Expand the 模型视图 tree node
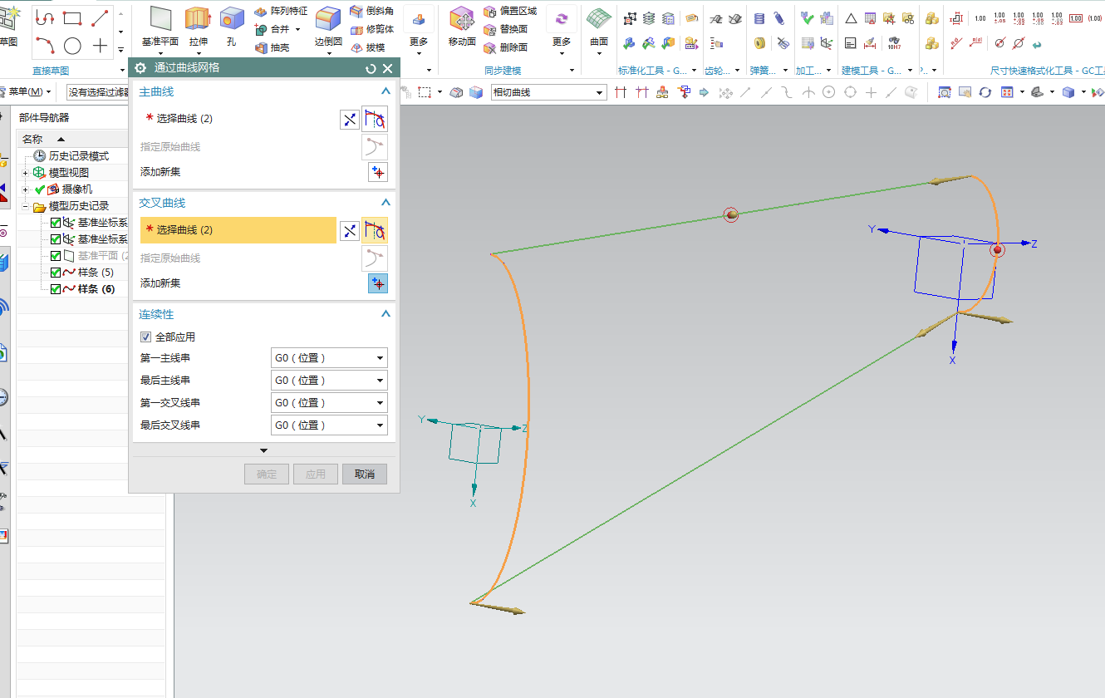1105x698 pixels. click(26, 173)
